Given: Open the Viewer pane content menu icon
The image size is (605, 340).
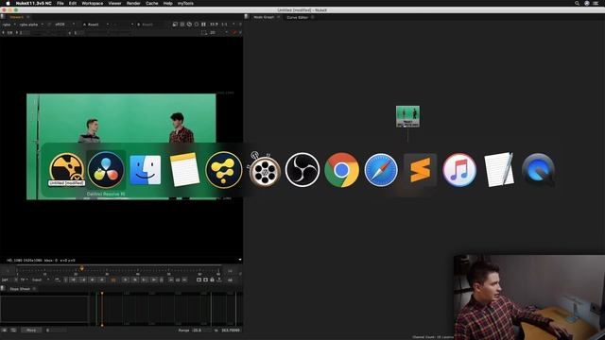Looking at the screenshot, I should [3, 17].
